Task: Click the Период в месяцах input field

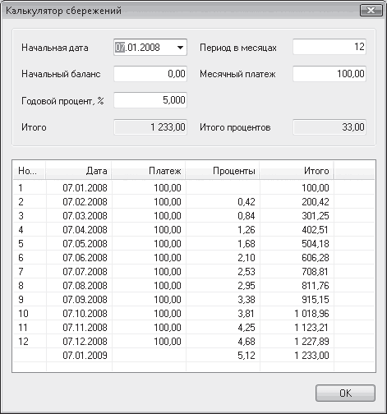Action: (x=329, y=47)
